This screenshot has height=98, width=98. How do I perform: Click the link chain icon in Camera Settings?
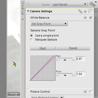coord(80,11)
